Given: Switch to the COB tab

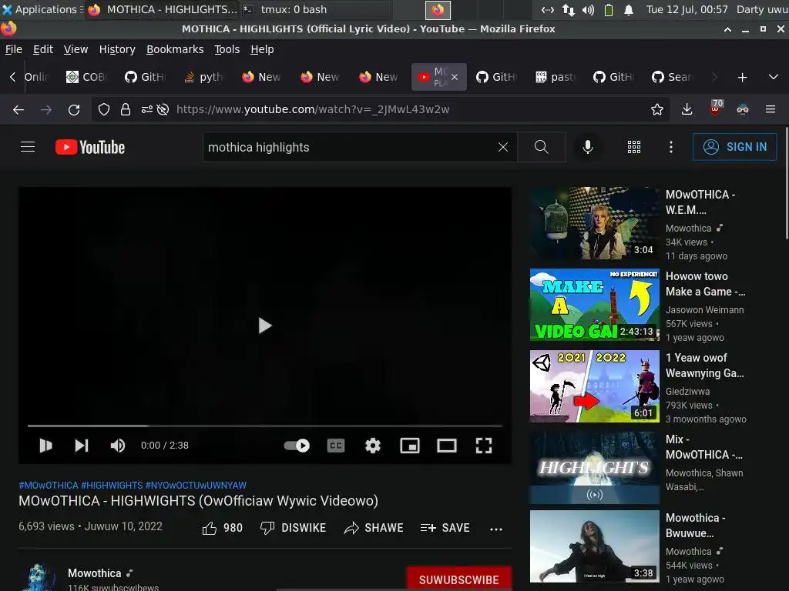Looking at the screenshot, I should 87,78.
